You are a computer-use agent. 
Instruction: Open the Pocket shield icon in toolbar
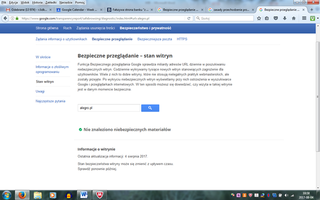click(276, 19)
